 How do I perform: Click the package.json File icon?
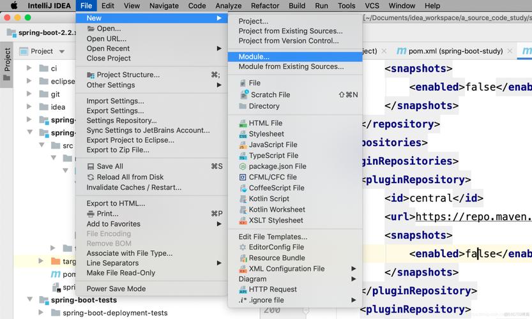tap(243, 167)
